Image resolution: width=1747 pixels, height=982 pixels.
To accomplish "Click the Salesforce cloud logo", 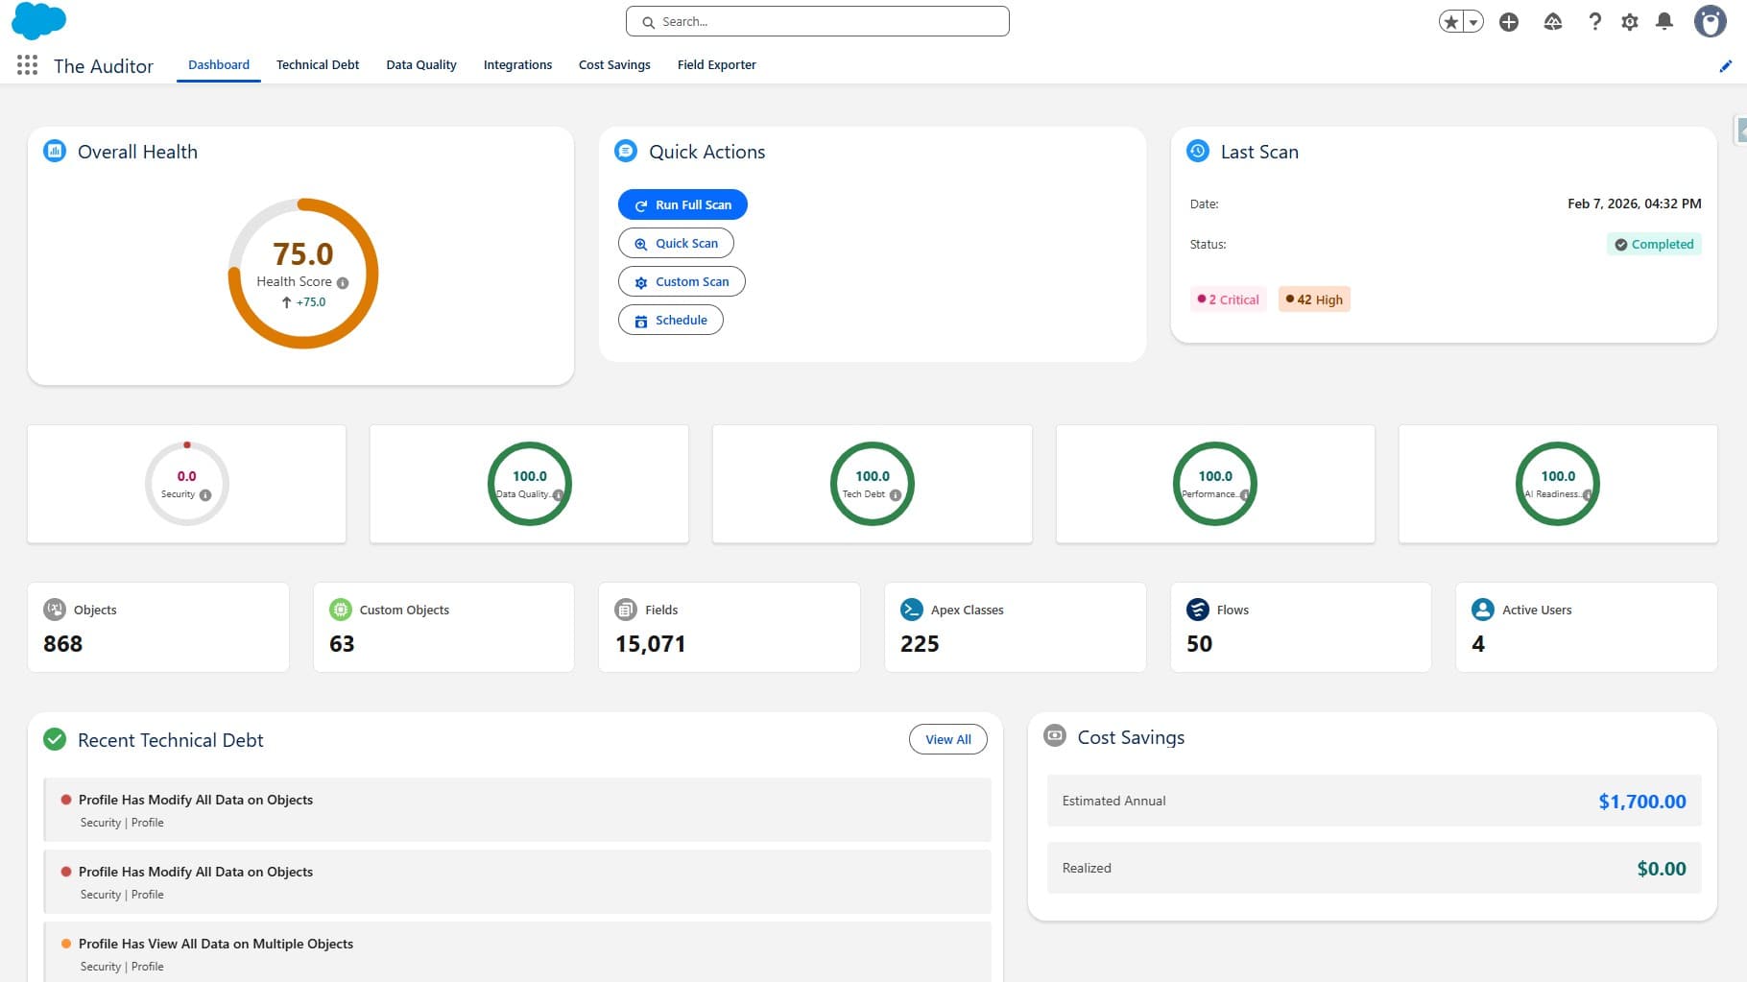I will 38,21.
